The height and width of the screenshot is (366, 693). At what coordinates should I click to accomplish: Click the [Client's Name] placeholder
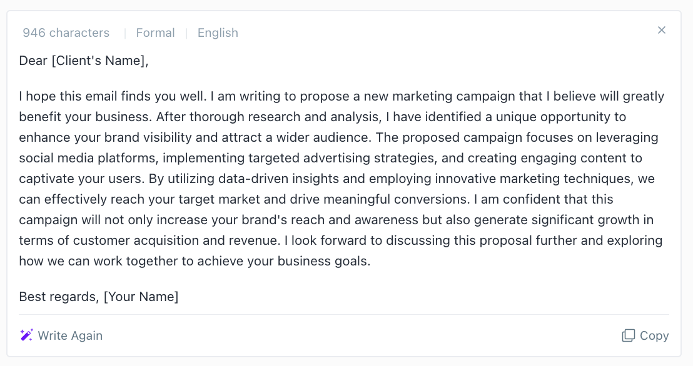coord(100,61)
